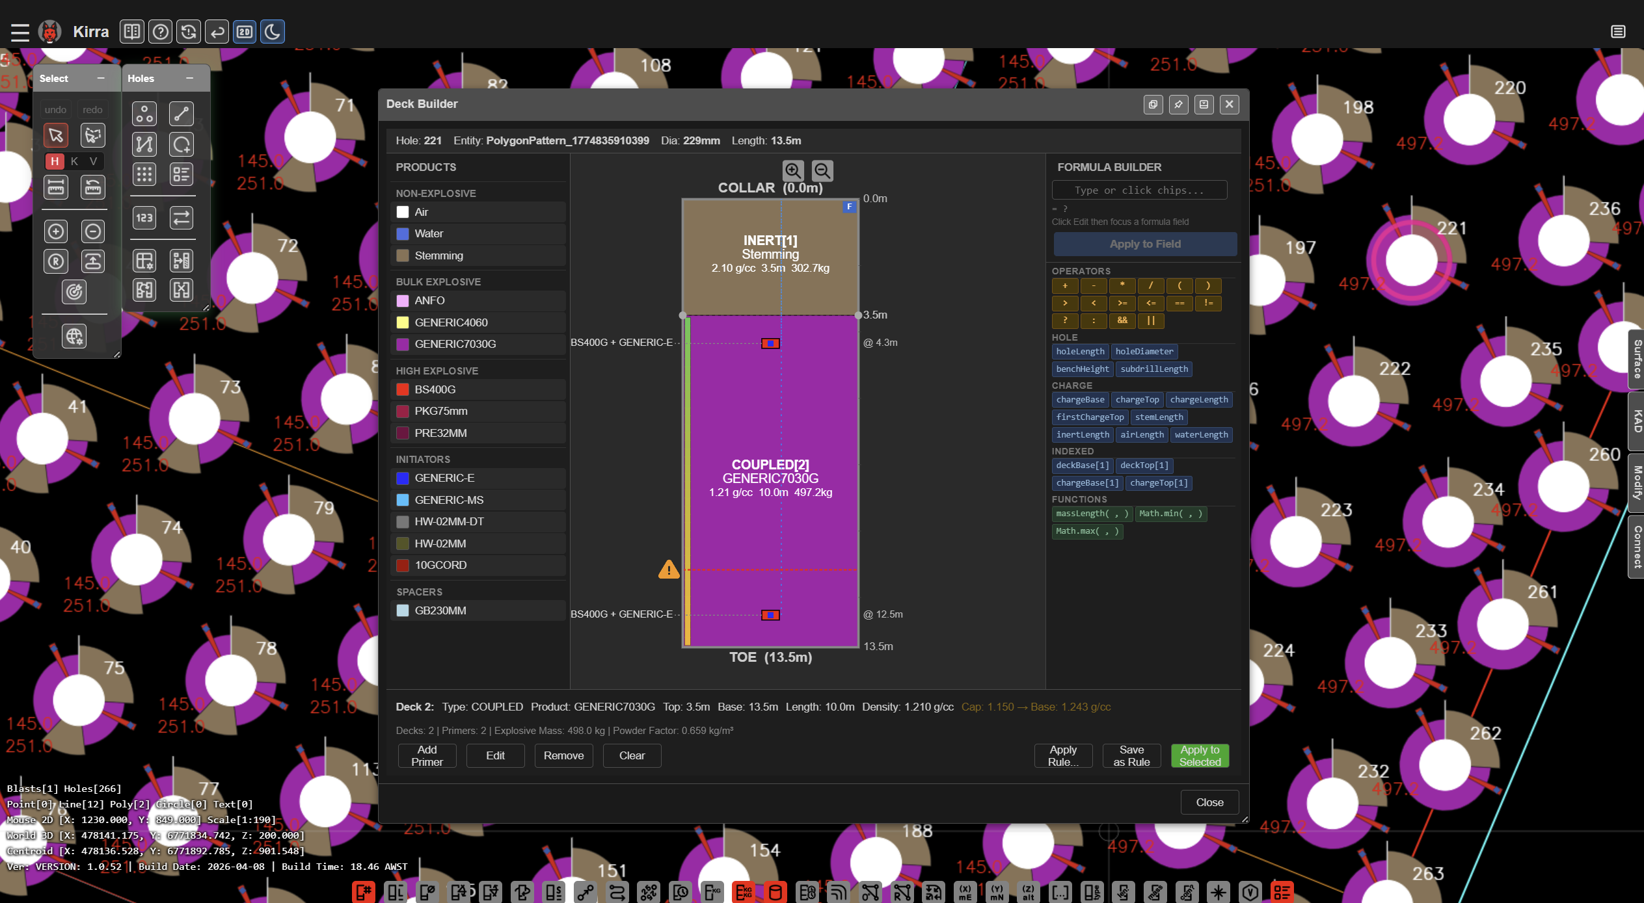Zoom out on the deck diagram

(x=823, y=171)
